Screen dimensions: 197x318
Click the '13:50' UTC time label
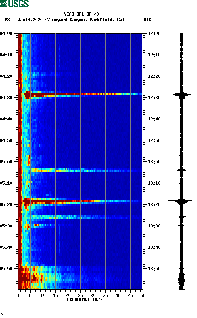click(x=154, y=269)
